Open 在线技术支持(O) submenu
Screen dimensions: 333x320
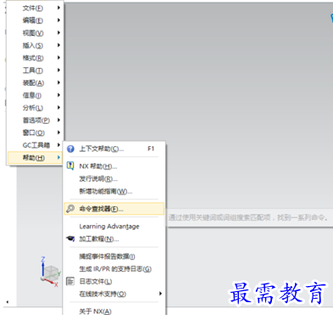pos(114,294)
